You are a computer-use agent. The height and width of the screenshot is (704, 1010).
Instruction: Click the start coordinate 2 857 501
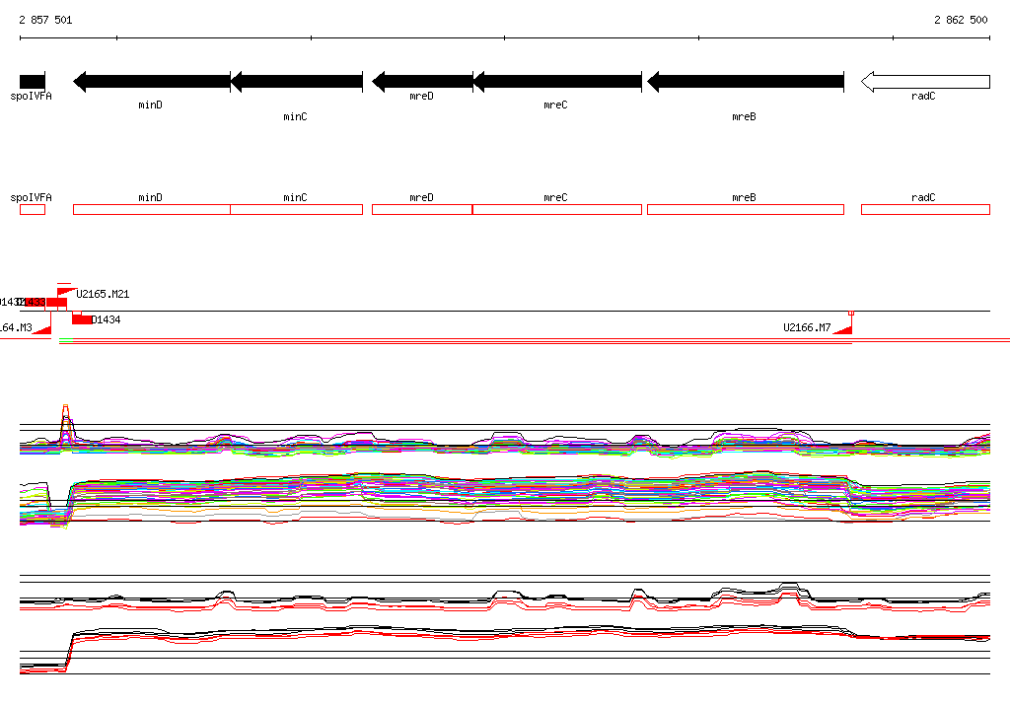click(x=45, y=20)
